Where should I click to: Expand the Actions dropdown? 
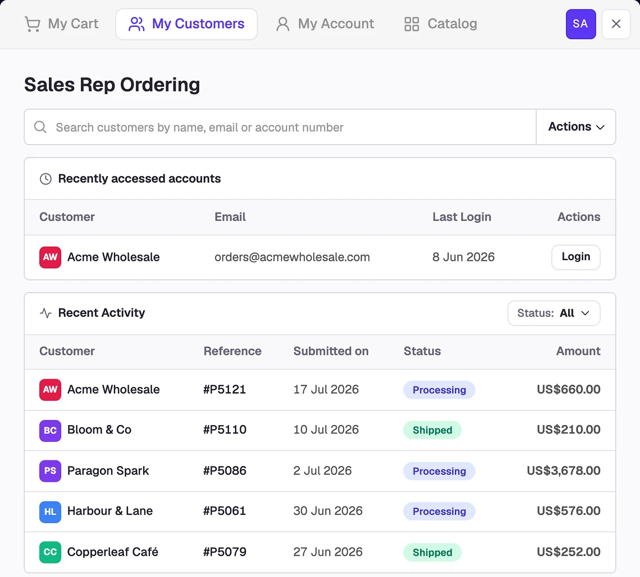point(576,127)
